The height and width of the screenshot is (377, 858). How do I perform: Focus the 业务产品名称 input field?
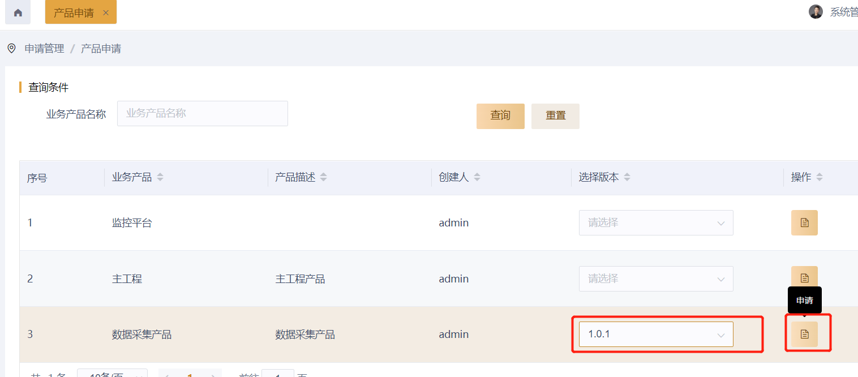pyautogui.click(x=202, y=113)
